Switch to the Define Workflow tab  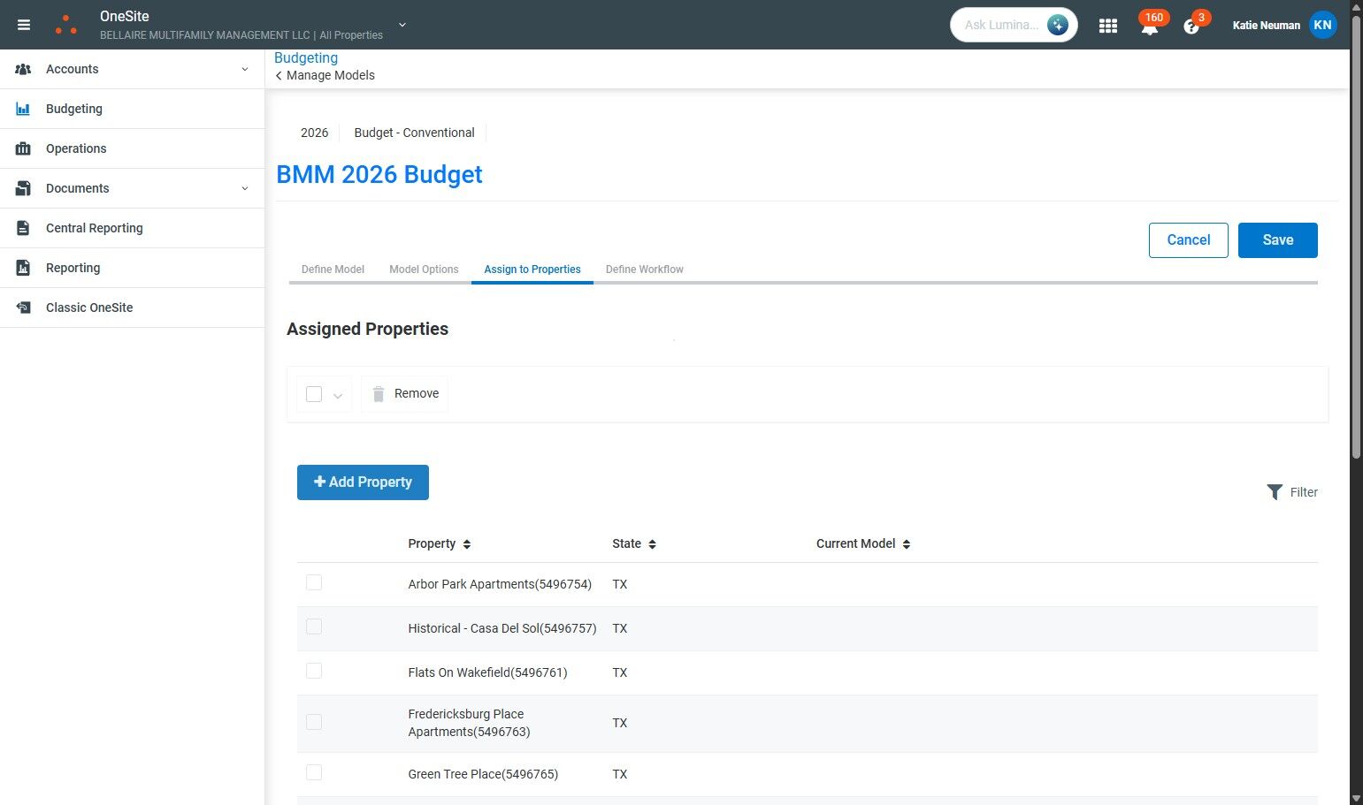point(644,270)
